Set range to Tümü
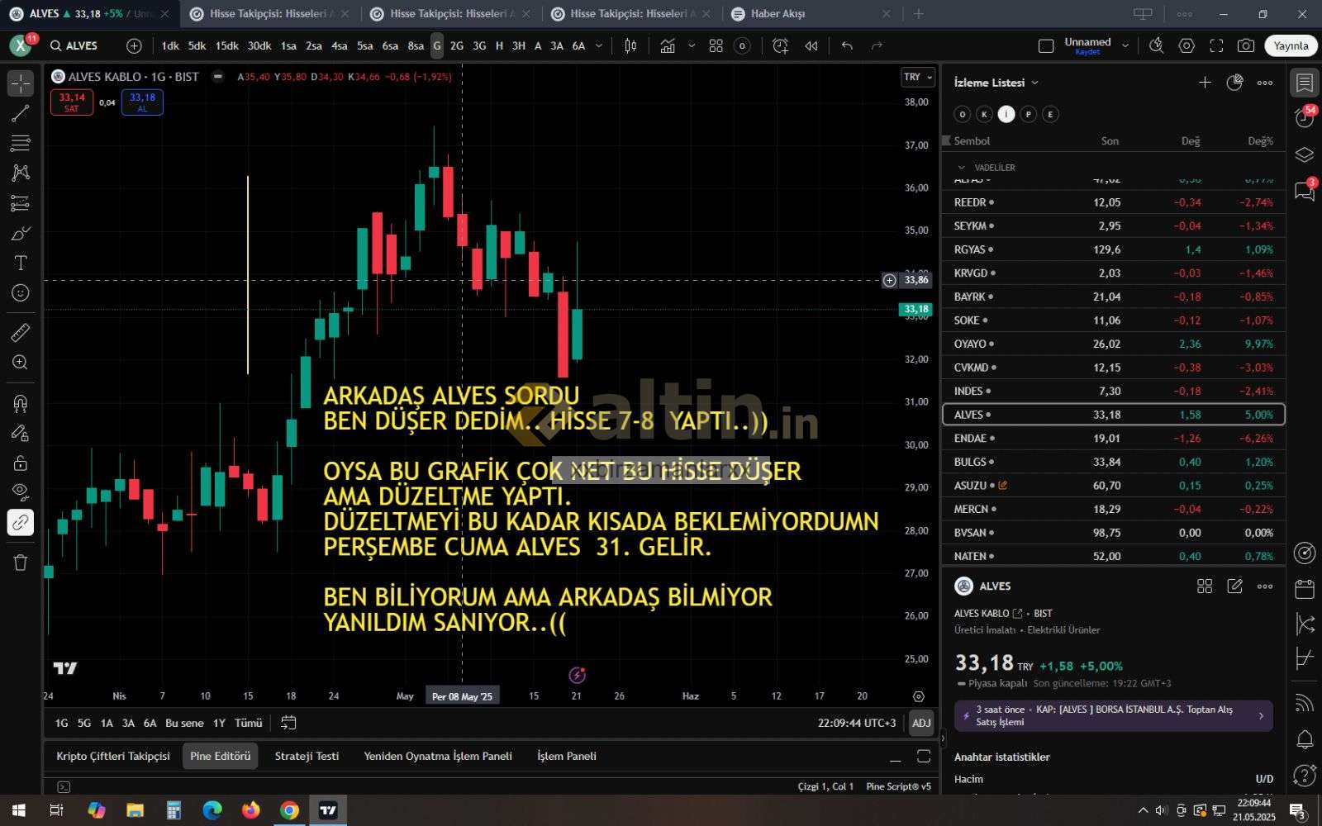The width and height of the screenshot is (1322, 826). (x=248, y=723)
